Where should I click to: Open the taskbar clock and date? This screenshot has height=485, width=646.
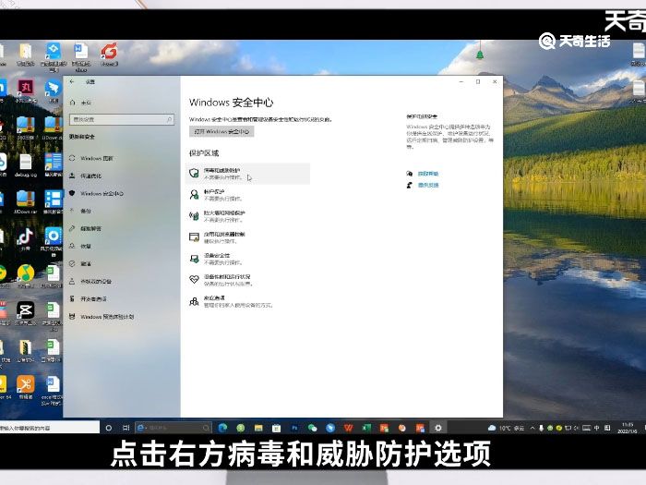point(628,428)
